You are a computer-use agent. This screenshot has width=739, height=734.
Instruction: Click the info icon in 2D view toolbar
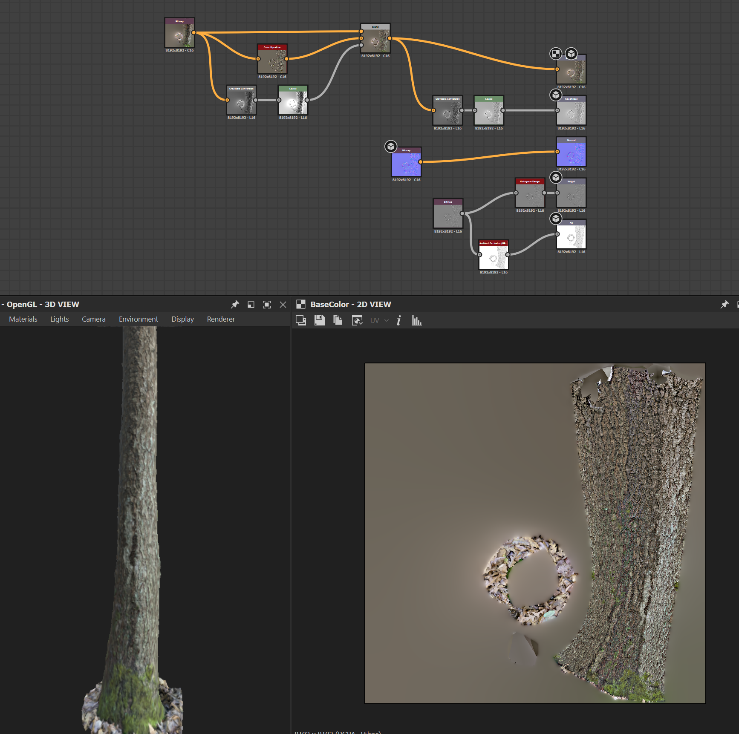398,320
